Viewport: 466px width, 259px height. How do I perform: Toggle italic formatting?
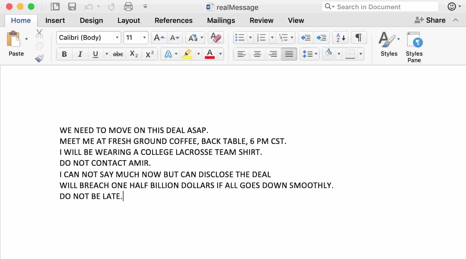click(80, 54)
